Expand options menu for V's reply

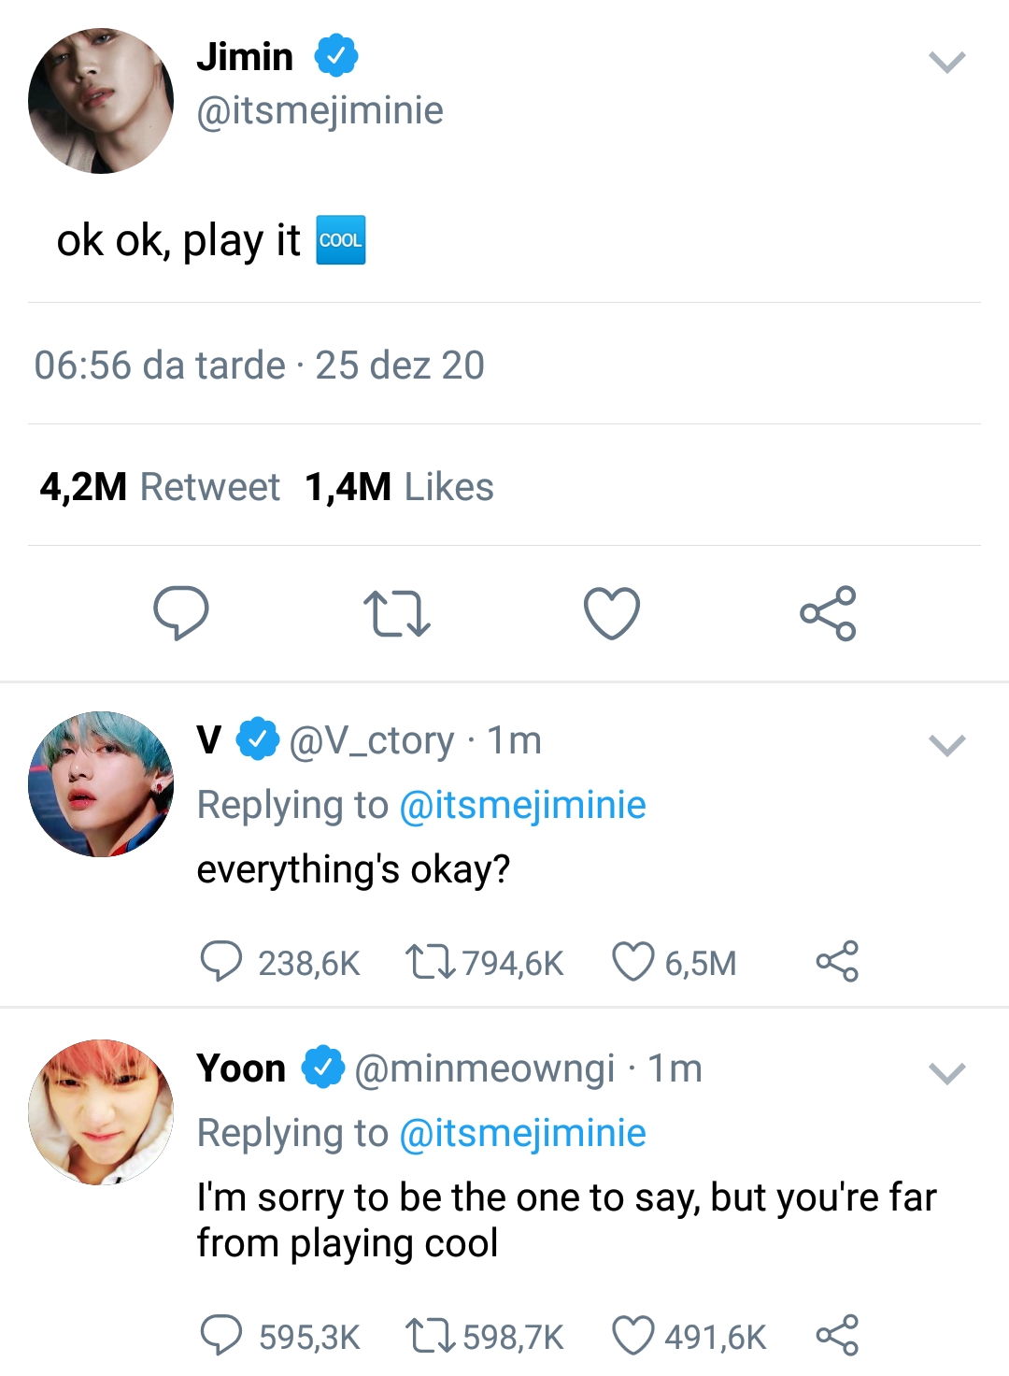click(946, 745)
